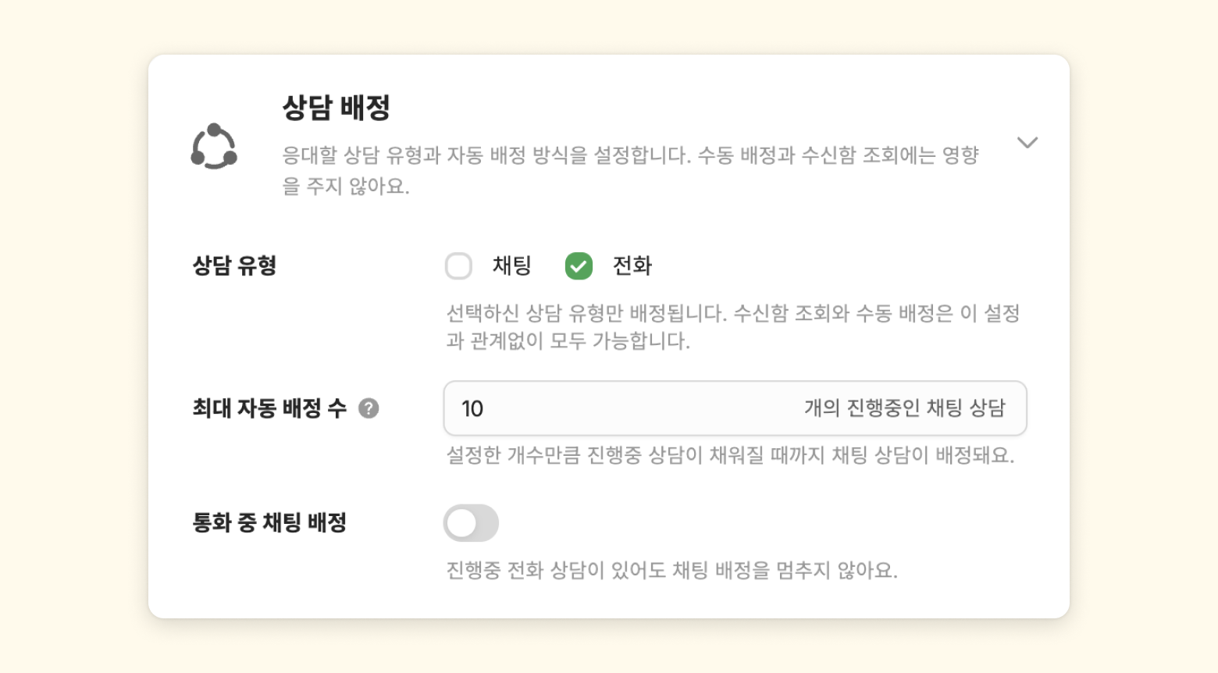Uncheck the 전화 checkbox
Screen dimensions: 1218x673
(x=579, y=266)
